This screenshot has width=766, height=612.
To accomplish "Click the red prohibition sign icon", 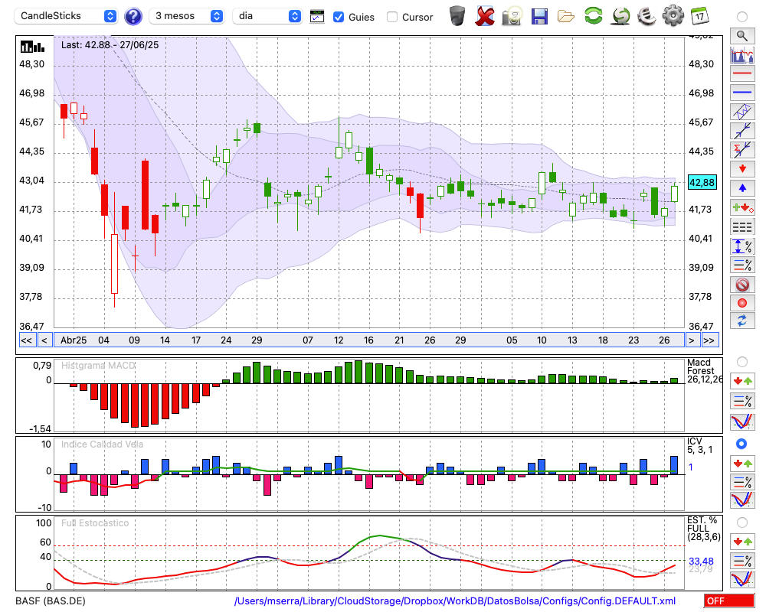I will (742, 285).
